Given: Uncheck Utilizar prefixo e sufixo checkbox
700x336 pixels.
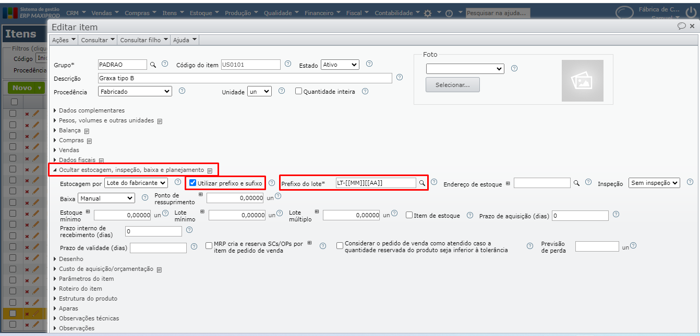Looking at the screenshot, I should [x=193, y=183].
